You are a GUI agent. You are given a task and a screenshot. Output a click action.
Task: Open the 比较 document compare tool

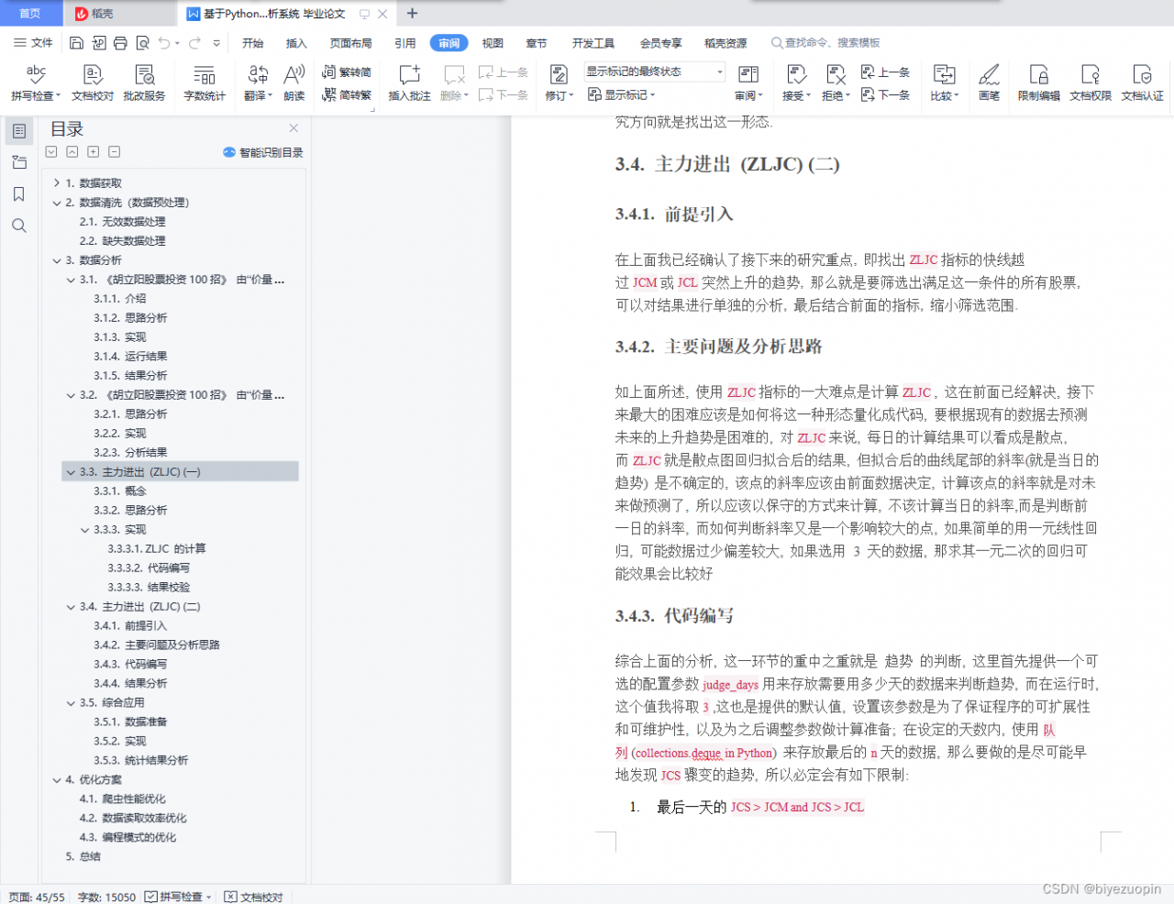coord(944,81)
